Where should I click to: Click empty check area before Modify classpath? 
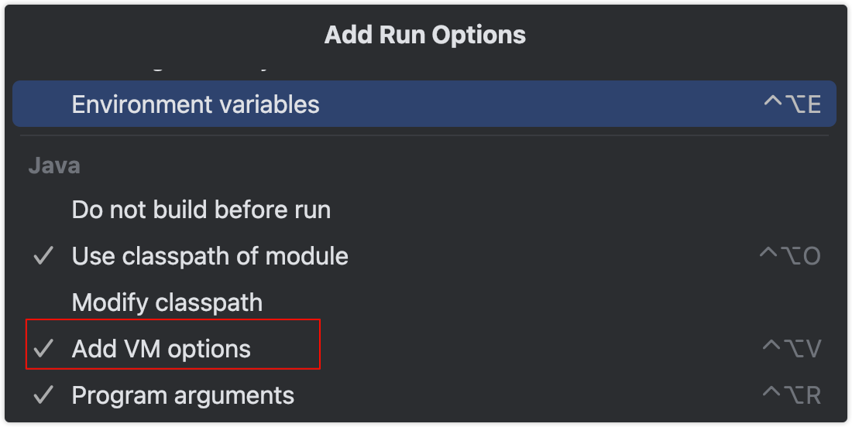pos(43,302)
